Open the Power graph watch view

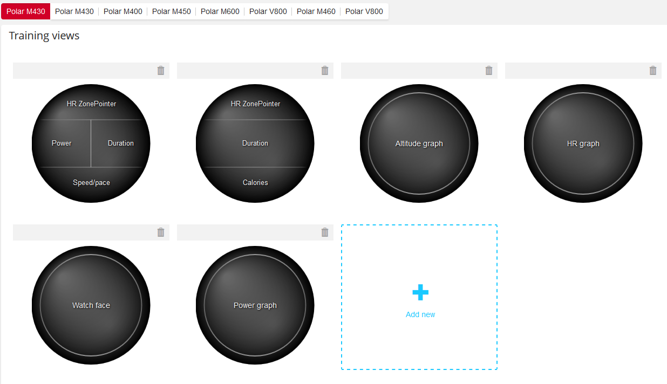click(x=255, y=305)
